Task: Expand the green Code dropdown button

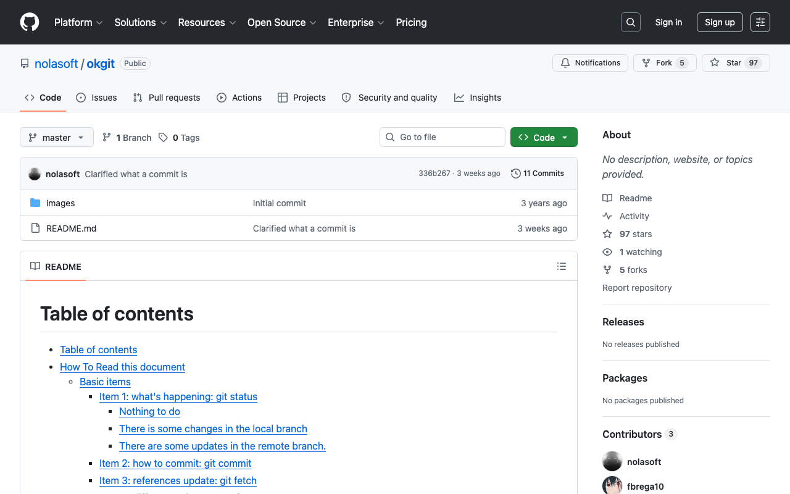Action: click(x=544, y=137)
